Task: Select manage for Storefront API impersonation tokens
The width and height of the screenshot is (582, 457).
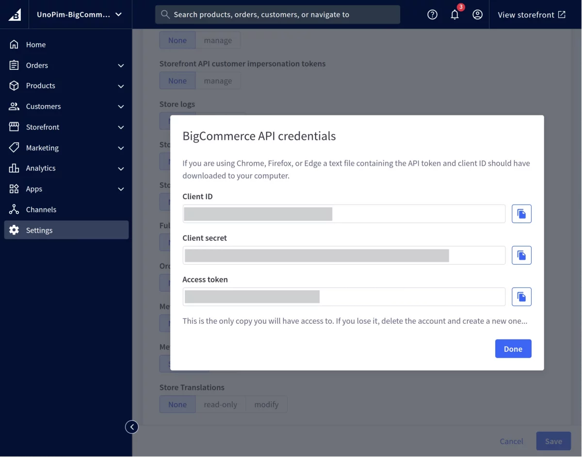Action: 218,80
